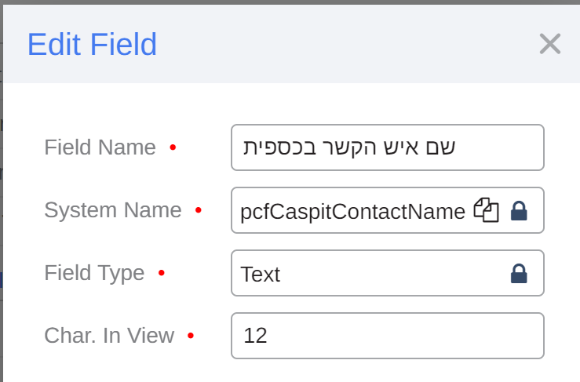Click the required marker after Char. In View

click(191, 336)
